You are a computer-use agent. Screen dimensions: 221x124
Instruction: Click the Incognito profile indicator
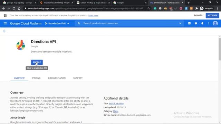click(206, 8)
